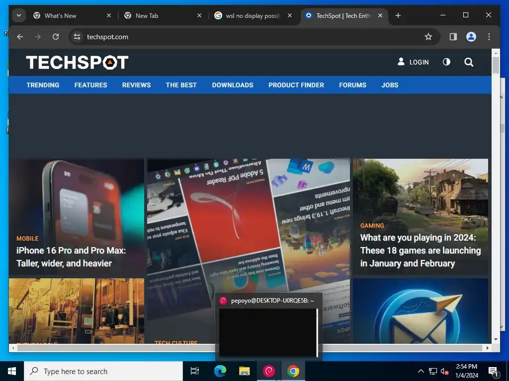
Task: Open the iPhone 16 Pro article
Action: coord(71,256)
